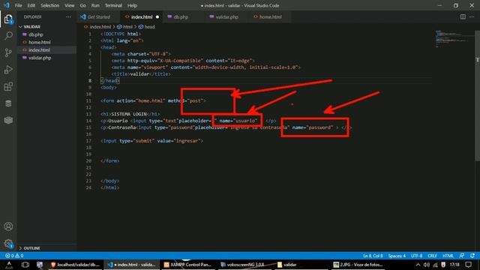Switch to the validar.php editor tab
This screenshot has width=480, height=270.
point(226,16)
